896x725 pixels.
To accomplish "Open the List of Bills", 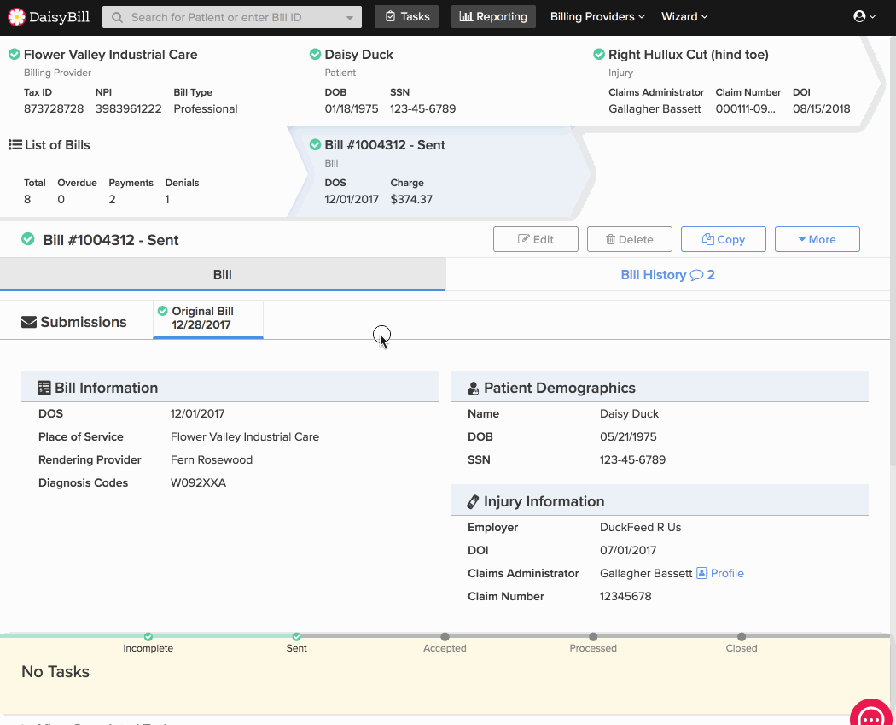I will (x=57, y=144).
